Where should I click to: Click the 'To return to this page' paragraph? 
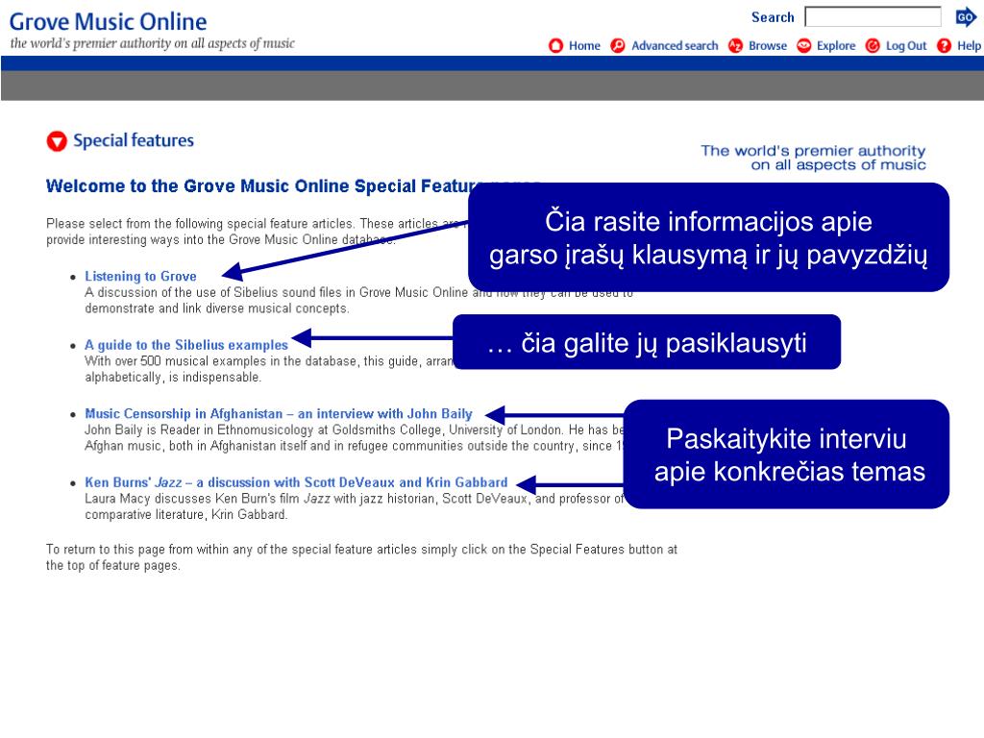(361, 557)
